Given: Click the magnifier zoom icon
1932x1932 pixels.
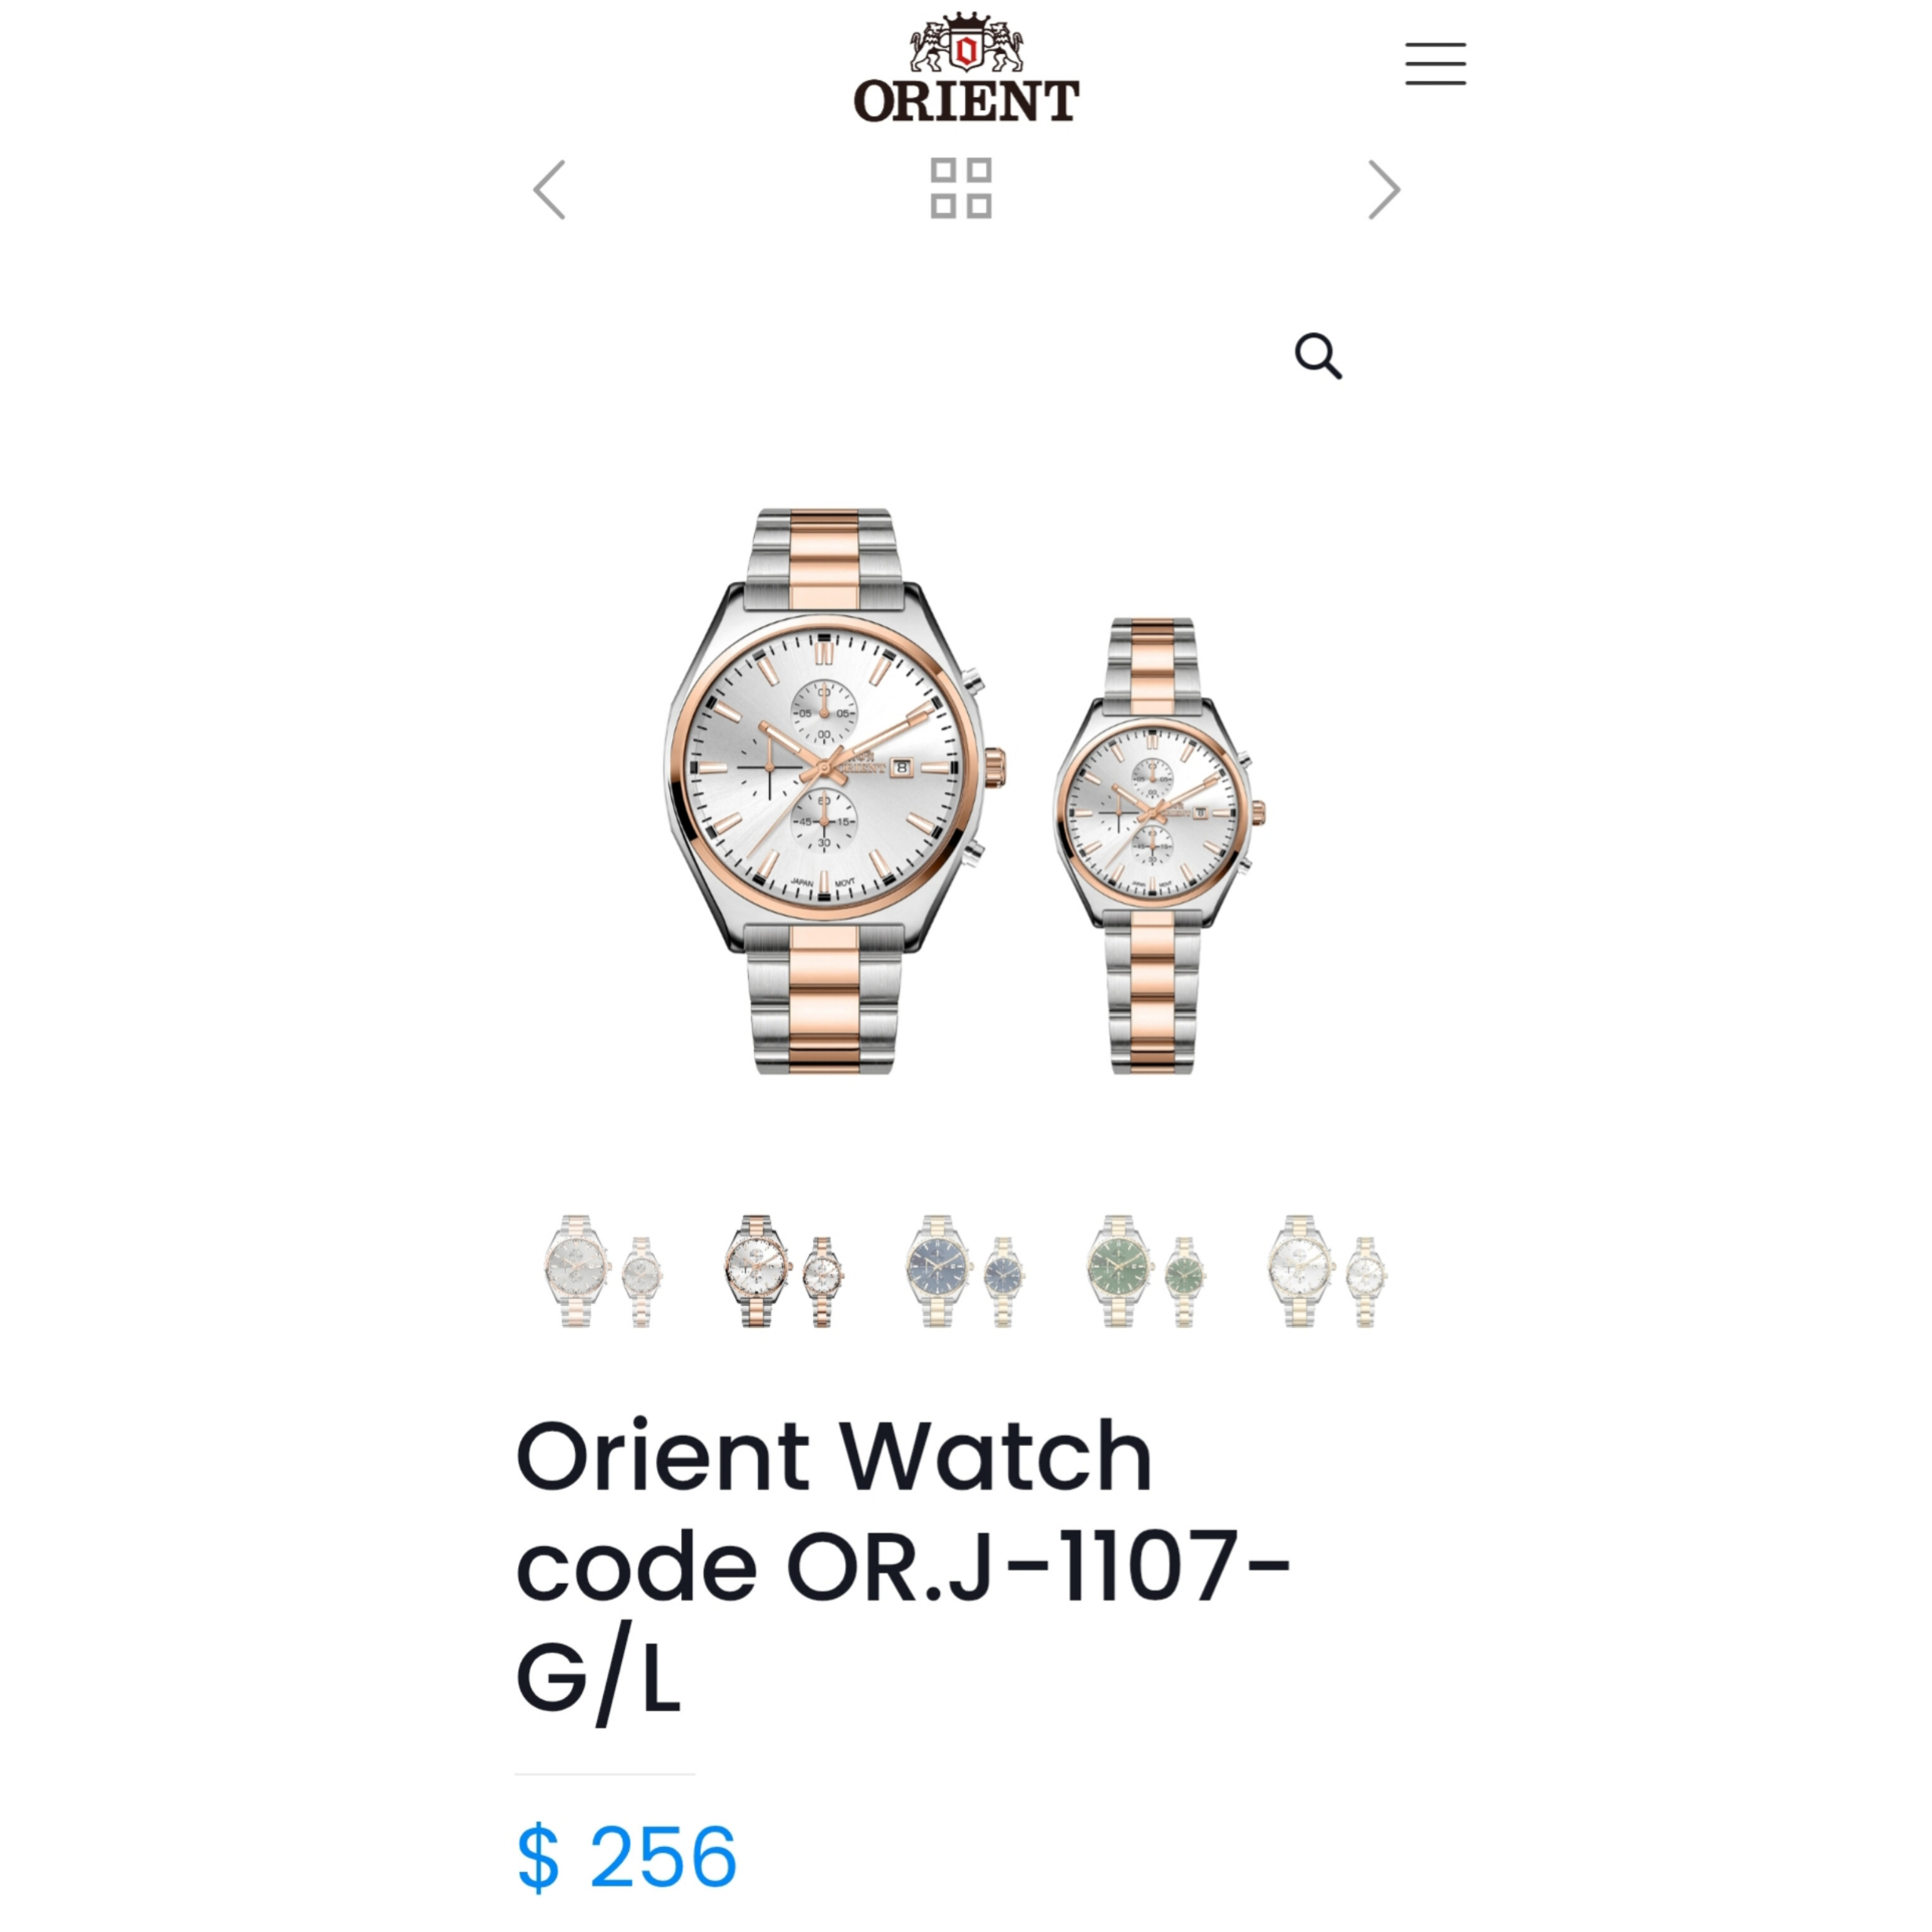Looking at the screenshot, I should (x=1318, y=356).
